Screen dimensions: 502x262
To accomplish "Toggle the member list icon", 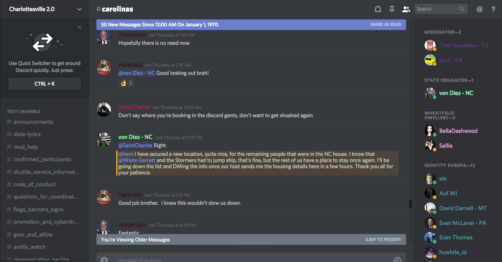I will tap(406, 9).
